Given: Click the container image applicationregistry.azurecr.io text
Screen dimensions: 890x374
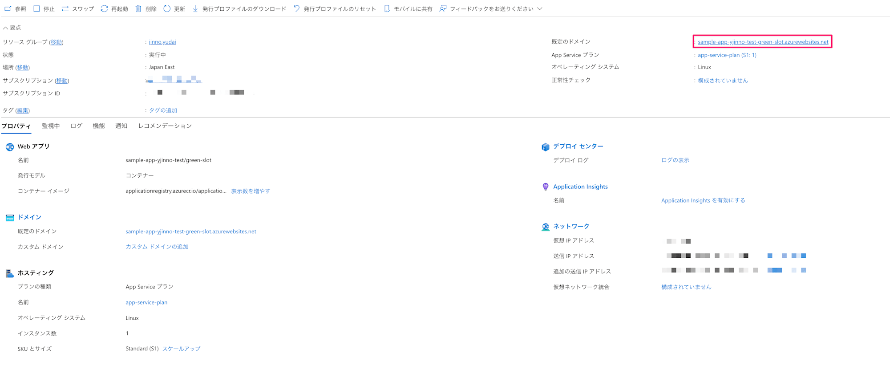Looking at the screenshot, I should (x=176, y=191).
